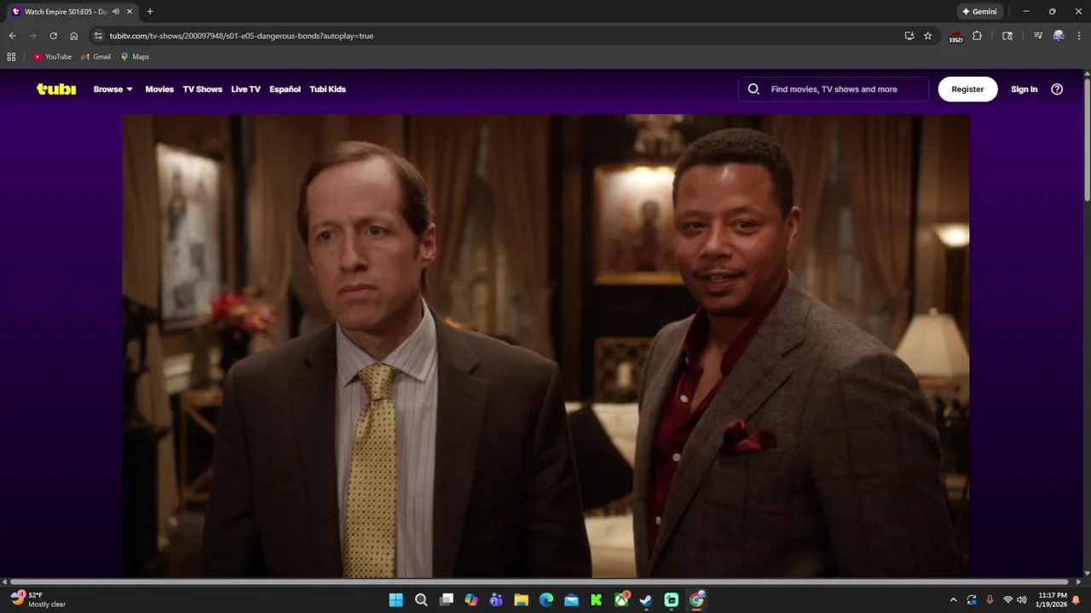Open the red extension icon with badge
This screenshot has height=613, width=1091.
tap(955, 37)
